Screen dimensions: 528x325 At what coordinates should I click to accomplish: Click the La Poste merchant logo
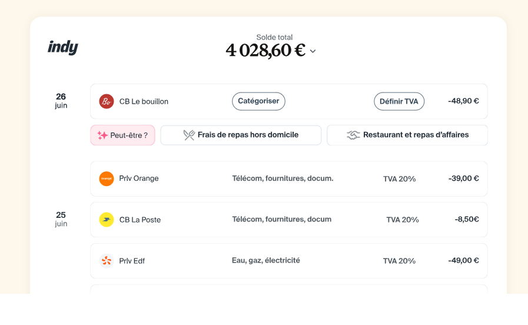[x=107, y=220]
